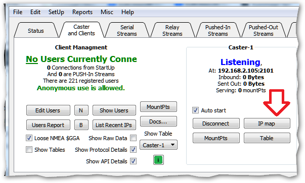The image size is (305, 183).
Task: Enable the Show Tables checkbox
Action: pos(29,150)
